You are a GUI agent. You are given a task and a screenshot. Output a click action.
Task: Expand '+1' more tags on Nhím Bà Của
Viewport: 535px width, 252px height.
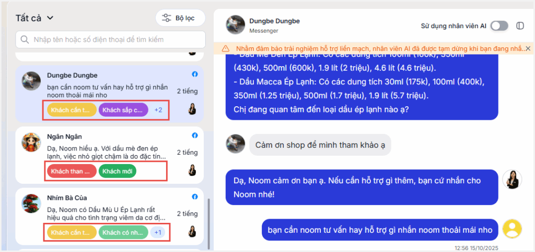(x=158, y=232)
